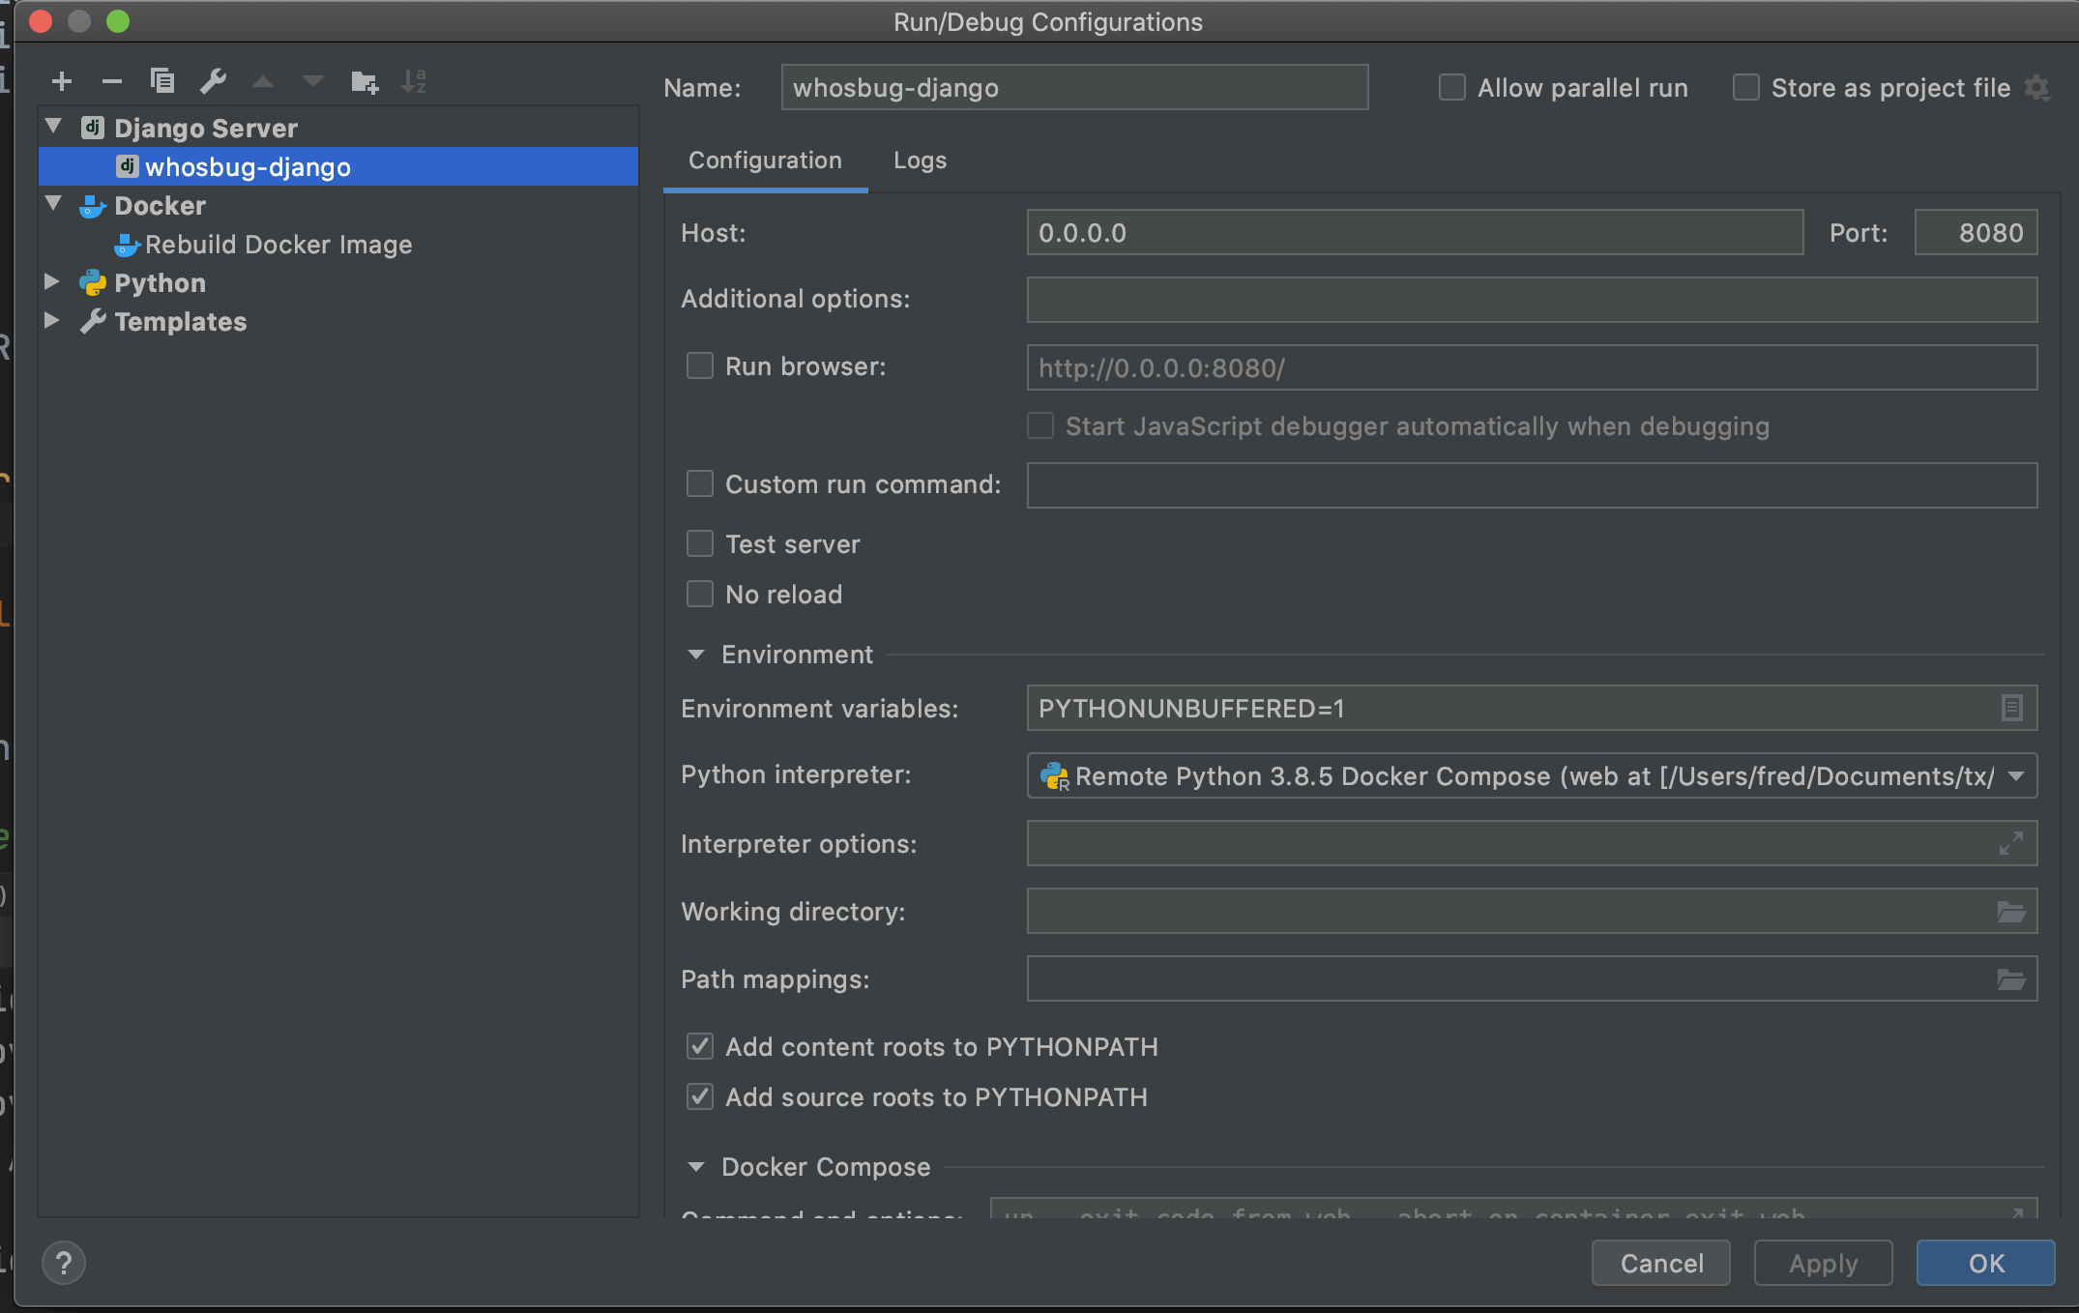Select the Templates group label

coord(181,322)
